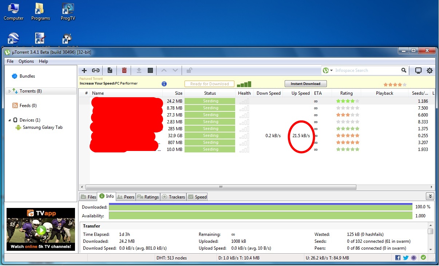Click right arrow of torrent list scrollbar
This screenshot has width=439, height=266.
[x=432, y=187]
